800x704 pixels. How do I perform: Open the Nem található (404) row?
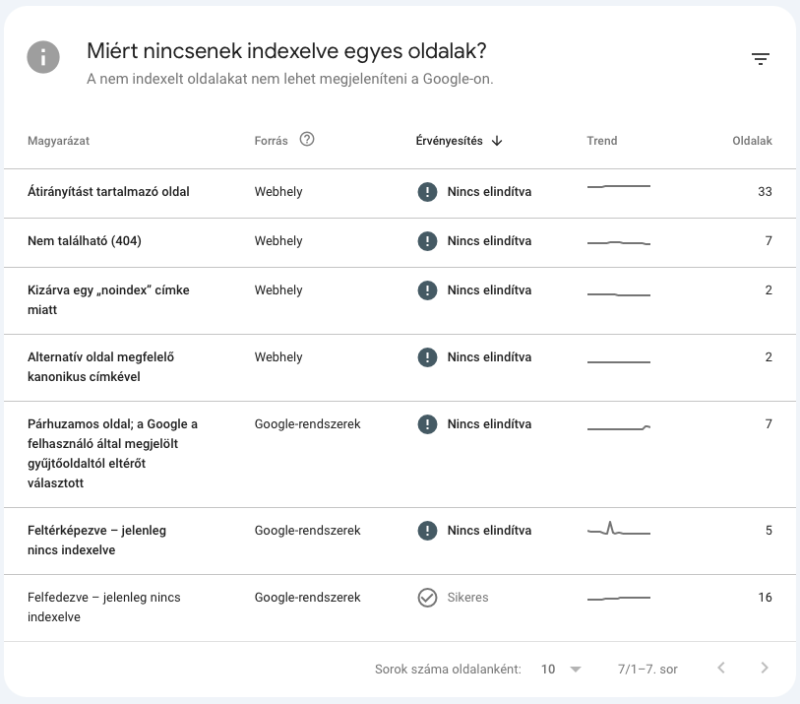85,241
